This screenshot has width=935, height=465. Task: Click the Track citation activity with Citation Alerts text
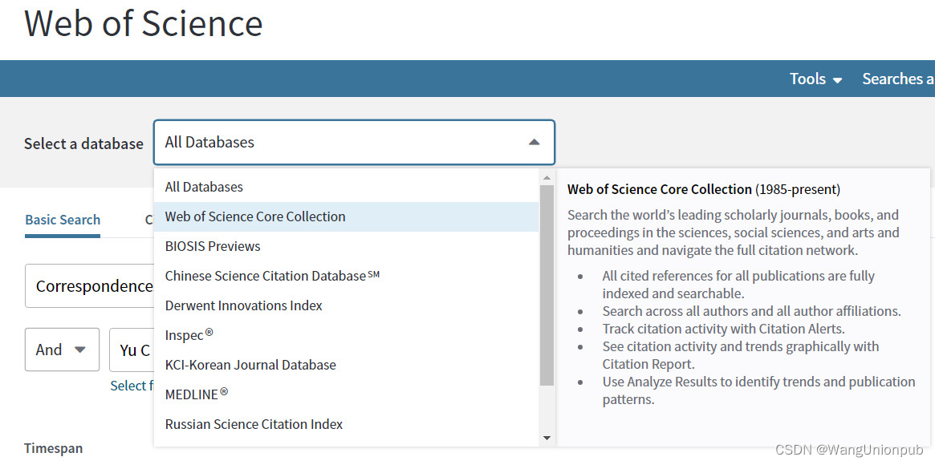724,329
